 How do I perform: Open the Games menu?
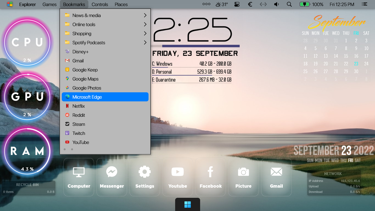point(49,4)
